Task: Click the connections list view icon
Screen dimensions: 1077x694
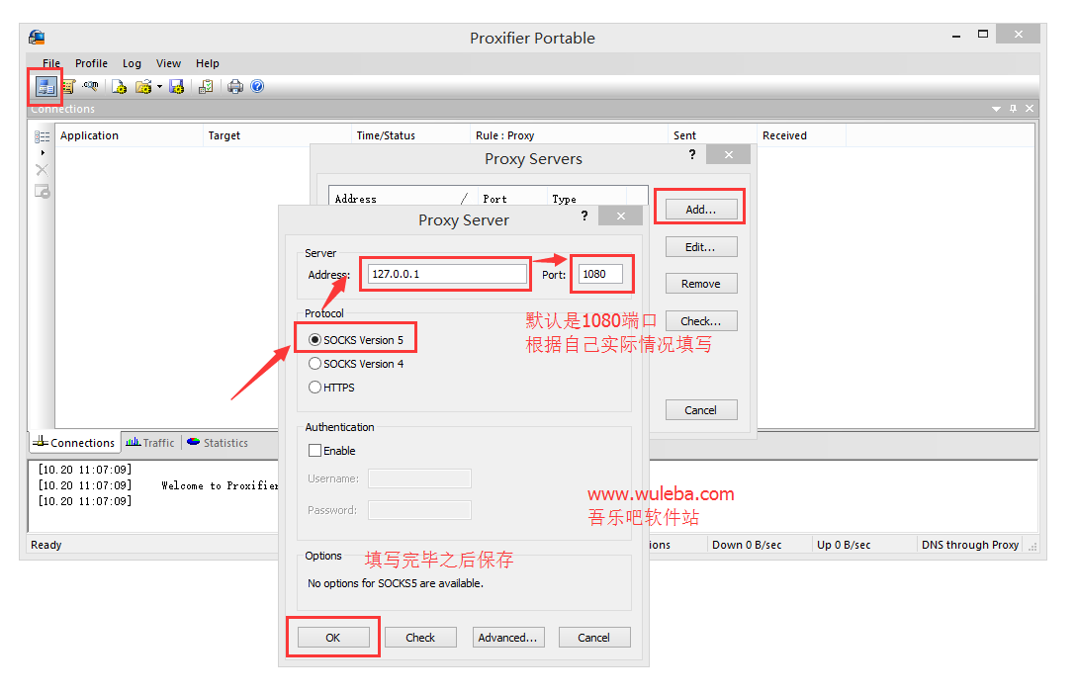Action: (42, 136)
